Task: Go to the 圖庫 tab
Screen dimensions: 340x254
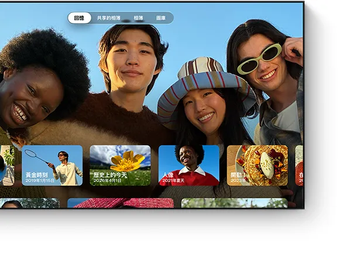Action: [161, 18]
